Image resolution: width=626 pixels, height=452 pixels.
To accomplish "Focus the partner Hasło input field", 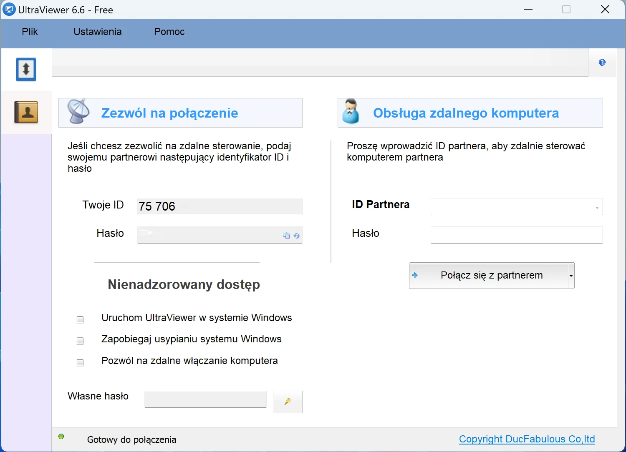I will click(x=517, y=235).
